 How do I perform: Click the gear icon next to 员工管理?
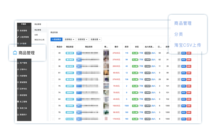[x=18, y=101]
